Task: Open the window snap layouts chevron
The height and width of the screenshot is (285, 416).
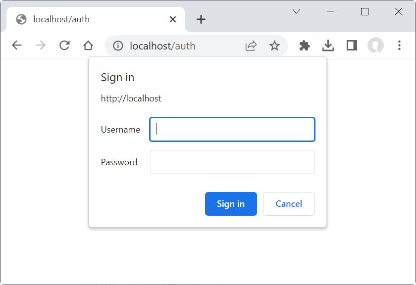Action: point(297,11)
